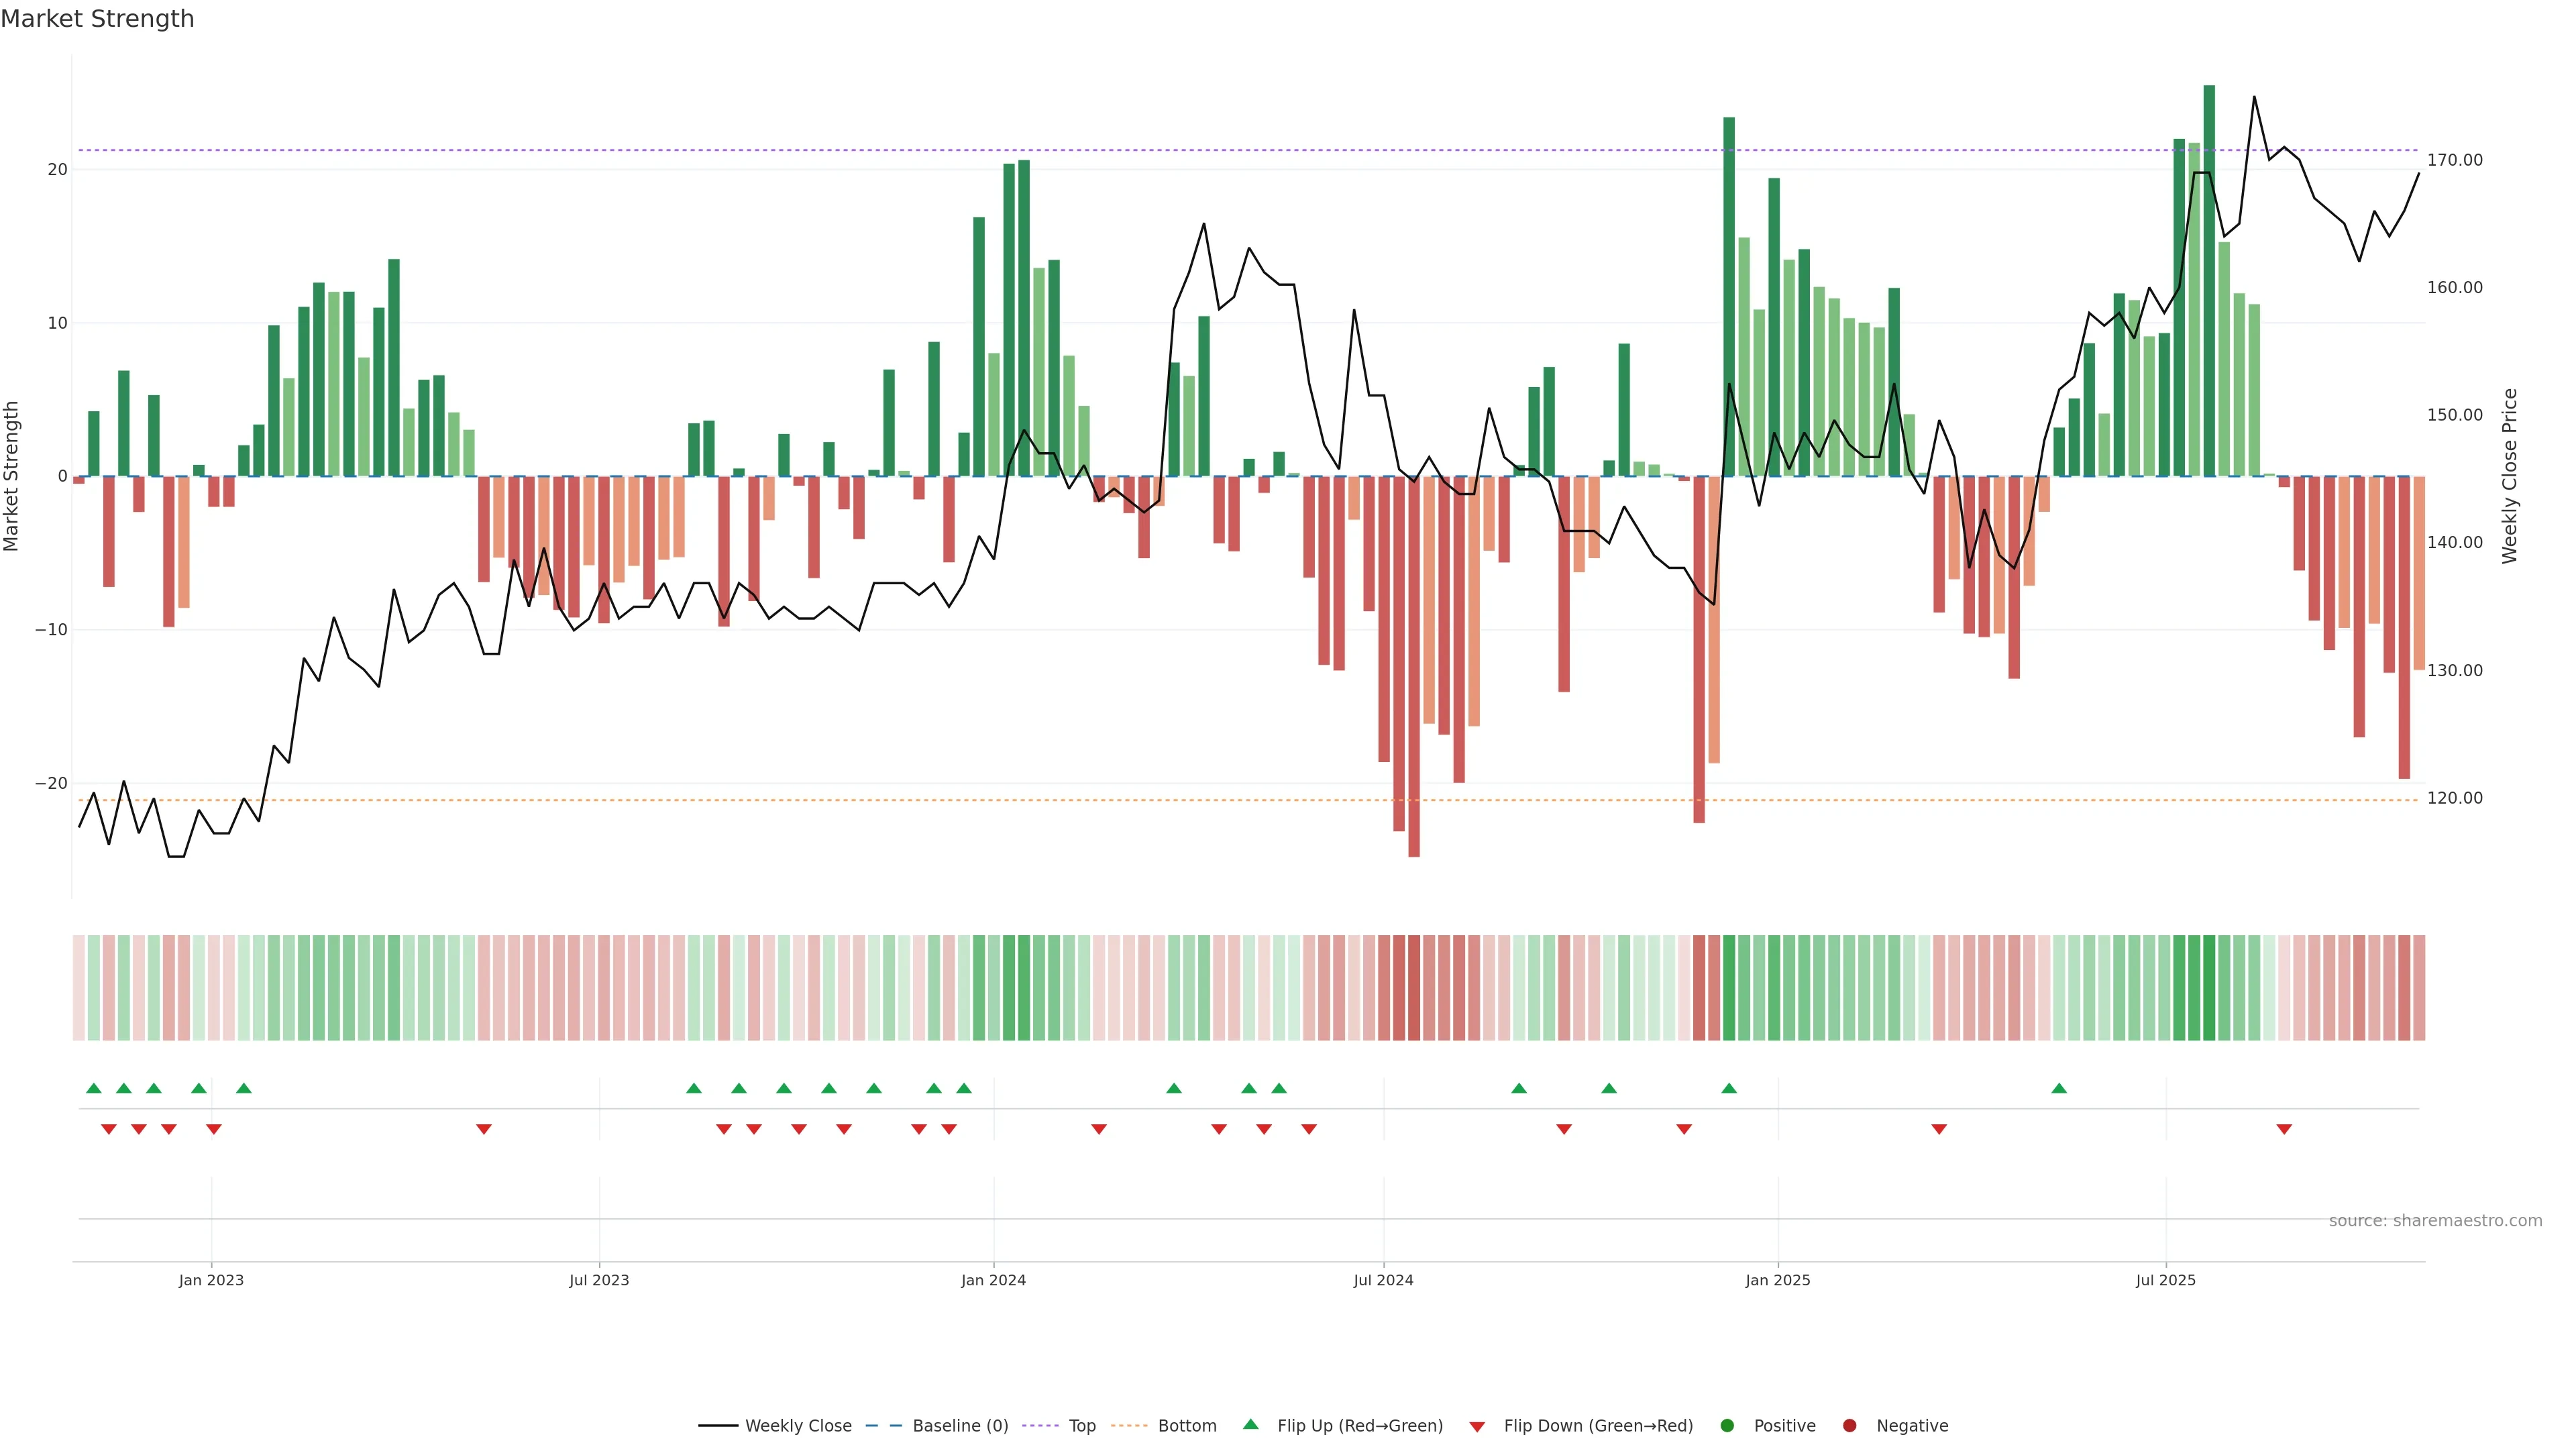Click the first red flip-down triangle marker
This screenshot has height=1449, width=2576.
pos(109,1129)
